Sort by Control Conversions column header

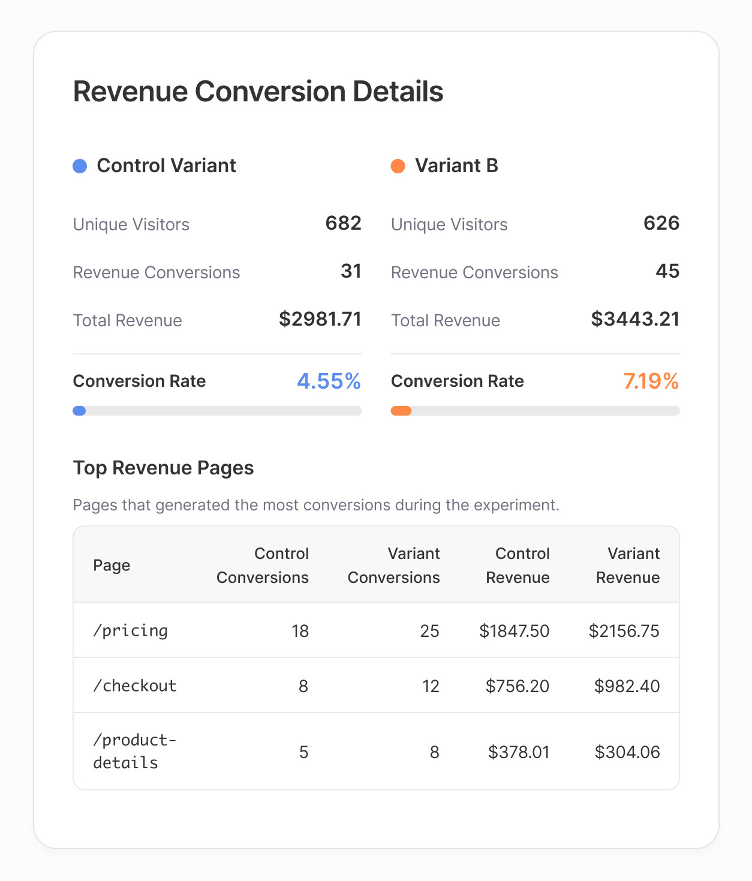(x=263, y=566)
